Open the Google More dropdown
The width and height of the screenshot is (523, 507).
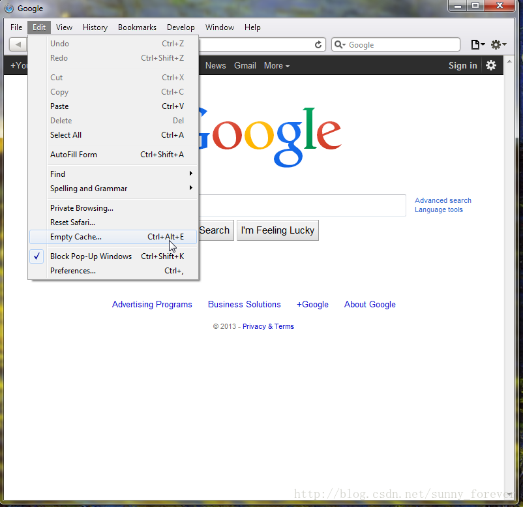[276, 66]
